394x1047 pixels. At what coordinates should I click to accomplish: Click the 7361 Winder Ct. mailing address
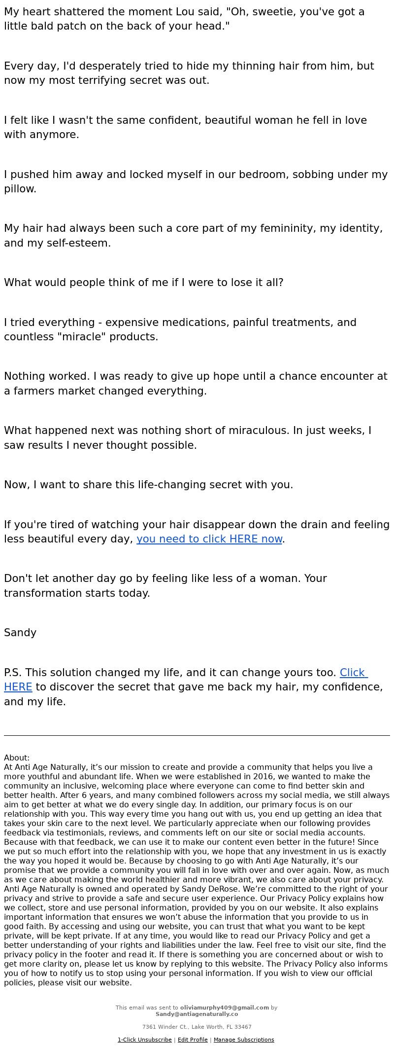[197, 1027]
